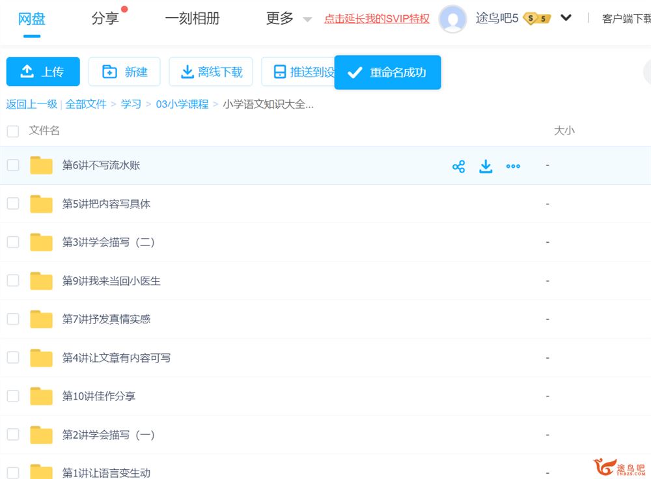Switch to the 分享 tab
The height and width of the screenshot is (479, 651).
[x=105, y=18]
